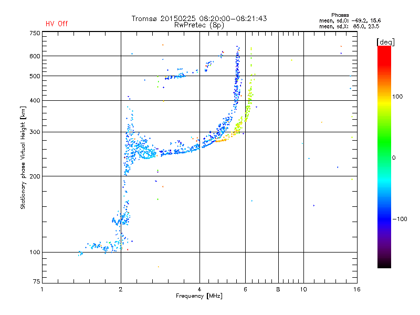Click 'Stationary phase Virtual Height [km]' axis label
Image resolution: width=420 pixels, height=315 pixels.
[x=23, y=158]
